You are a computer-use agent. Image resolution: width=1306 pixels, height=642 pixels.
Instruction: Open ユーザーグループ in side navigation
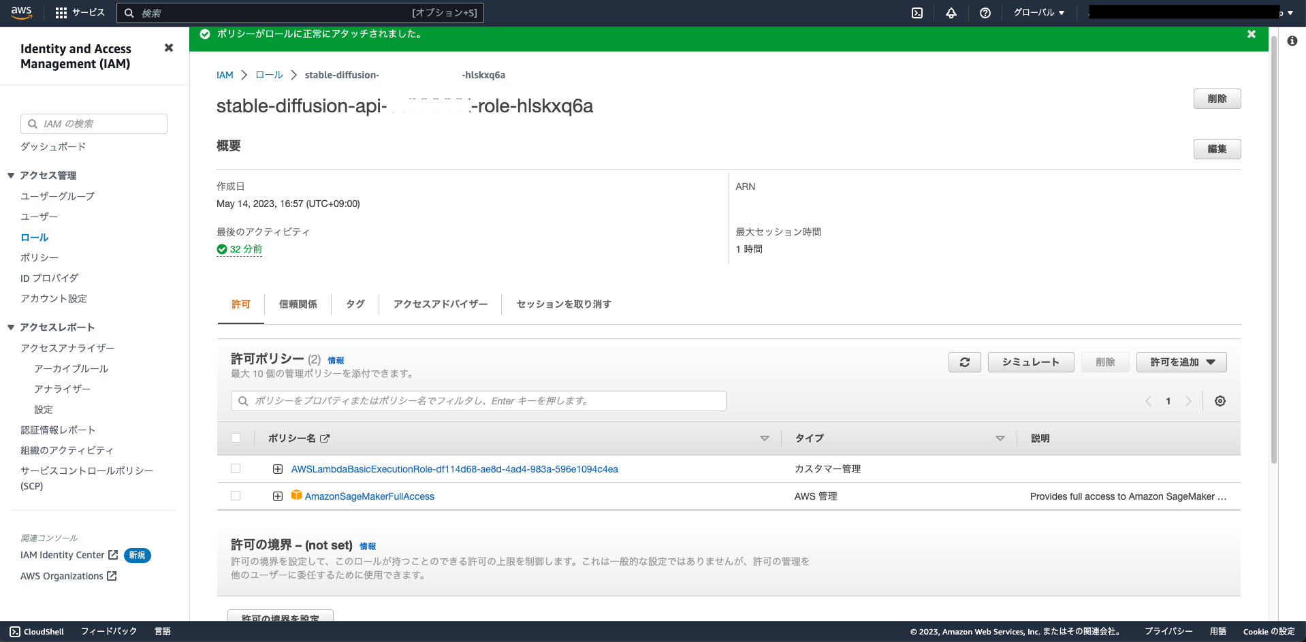58,196
